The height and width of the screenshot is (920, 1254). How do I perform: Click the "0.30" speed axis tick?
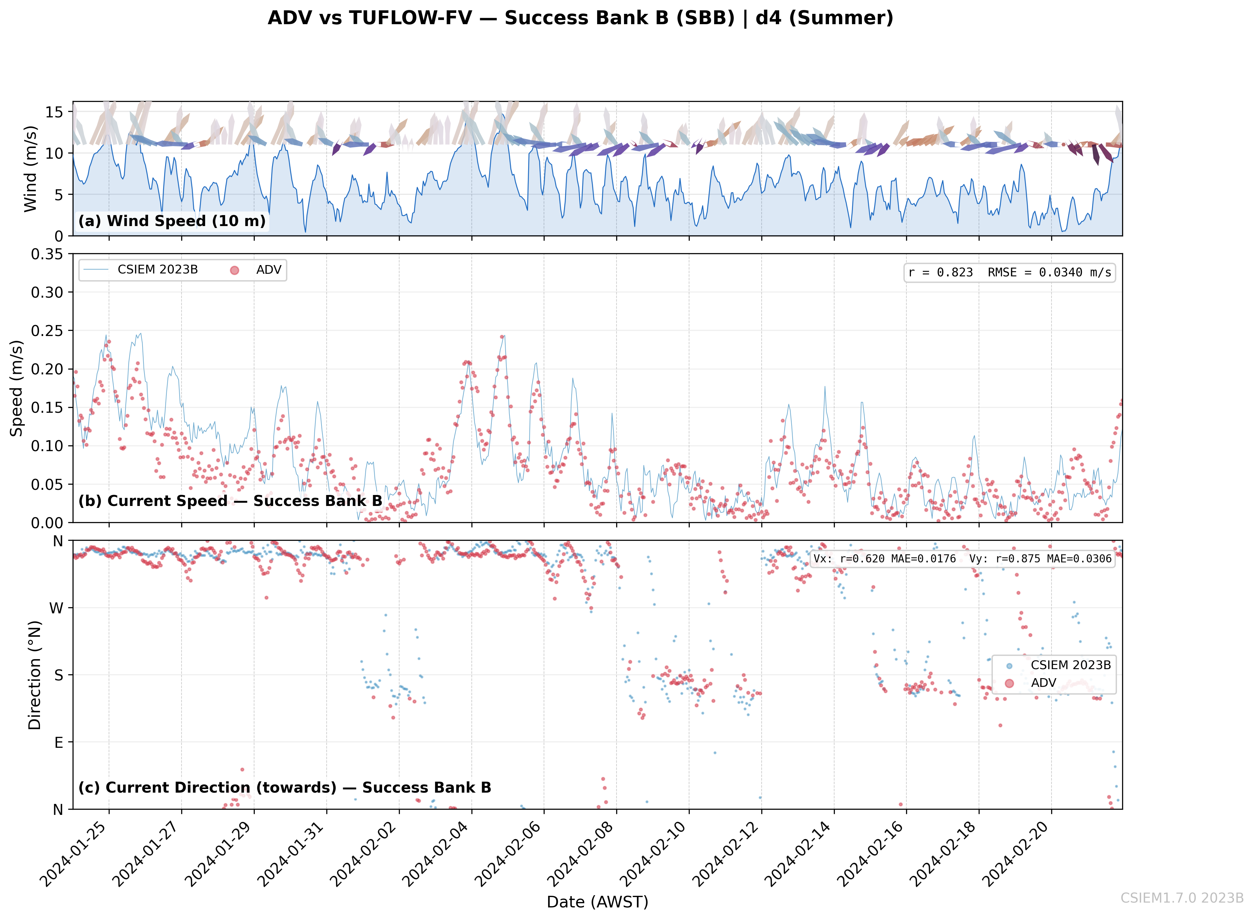click(47, 292)
